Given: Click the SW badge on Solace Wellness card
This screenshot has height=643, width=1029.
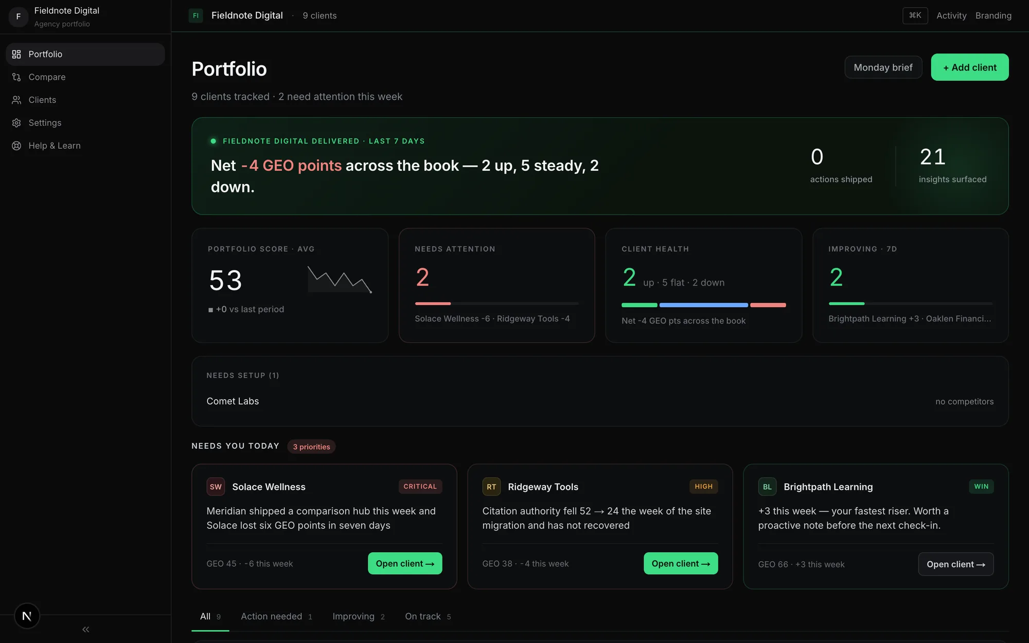Looking at the screenshot, I should tap(216, 487).
